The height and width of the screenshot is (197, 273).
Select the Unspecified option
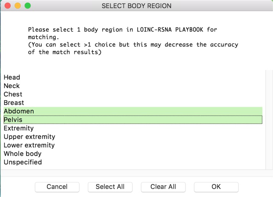click(133, 162)
